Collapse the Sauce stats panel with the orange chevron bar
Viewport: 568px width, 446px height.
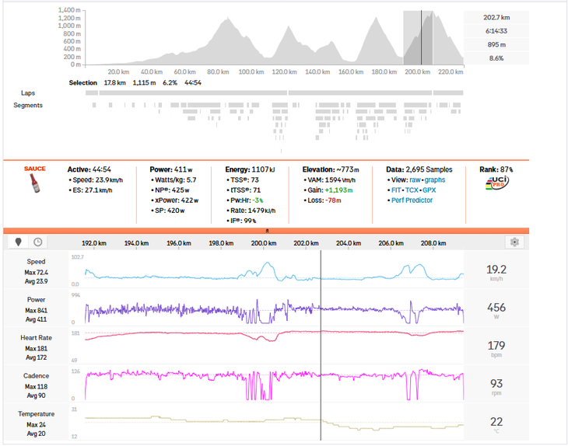click(x=266, y=231)
